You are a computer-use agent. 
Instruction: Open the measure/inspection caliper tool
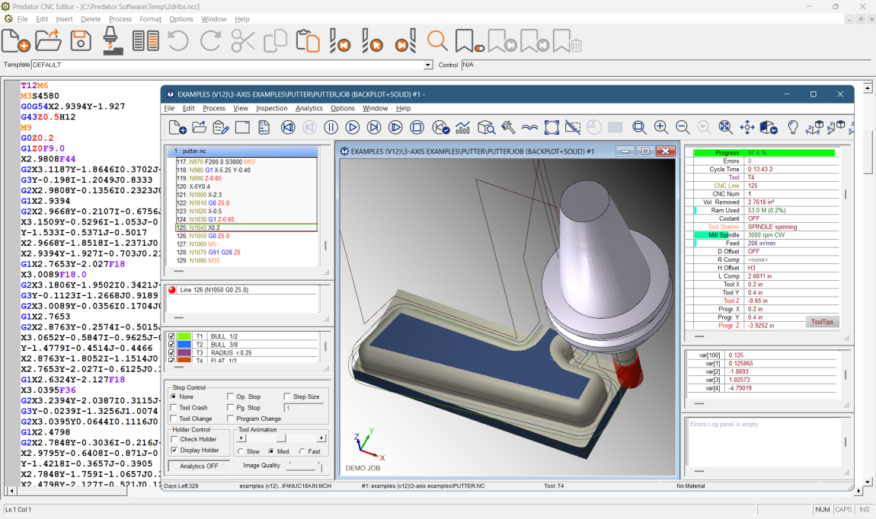(x=509, y=128)
